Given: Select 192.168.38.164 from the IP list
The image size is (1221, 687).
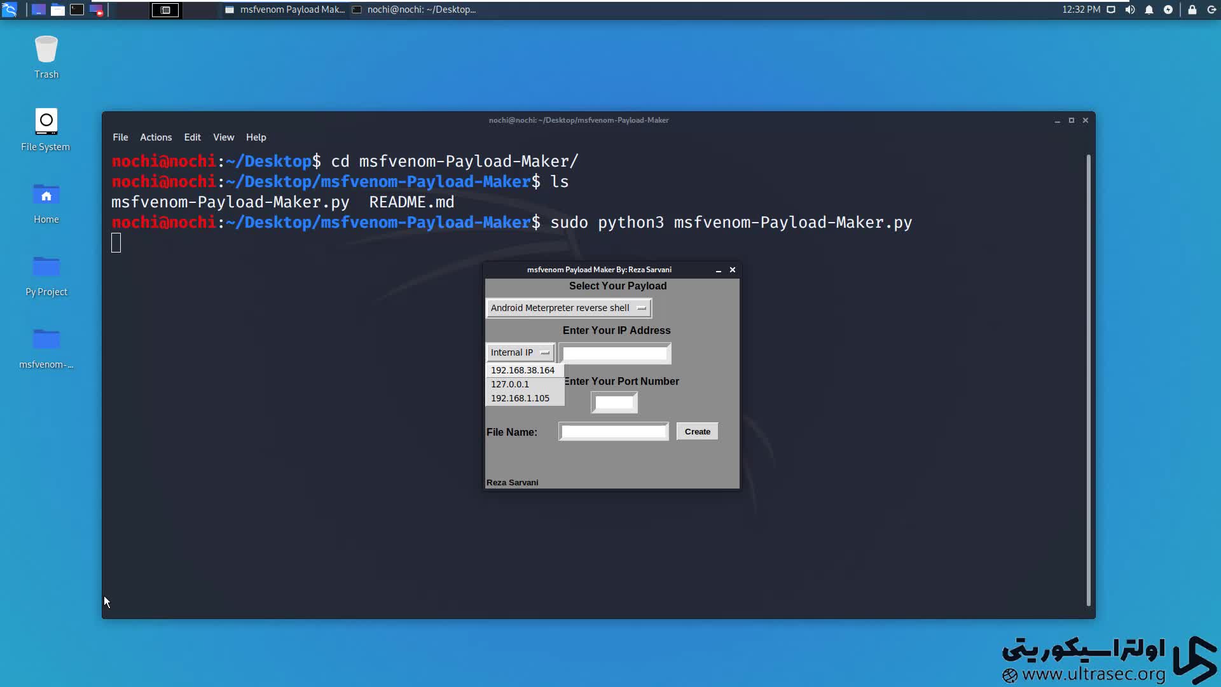Looking at the screenshot, I should click(x=523, y=370).
